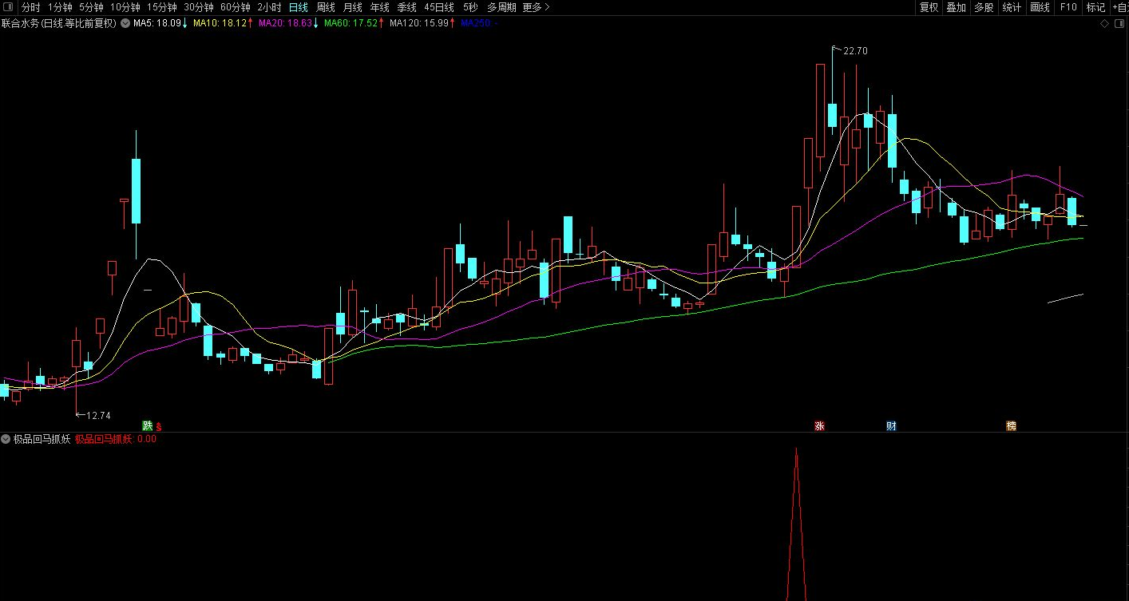Click the blue 财 marker icon
The image size is (1129, 601).
tap(891, 426)
